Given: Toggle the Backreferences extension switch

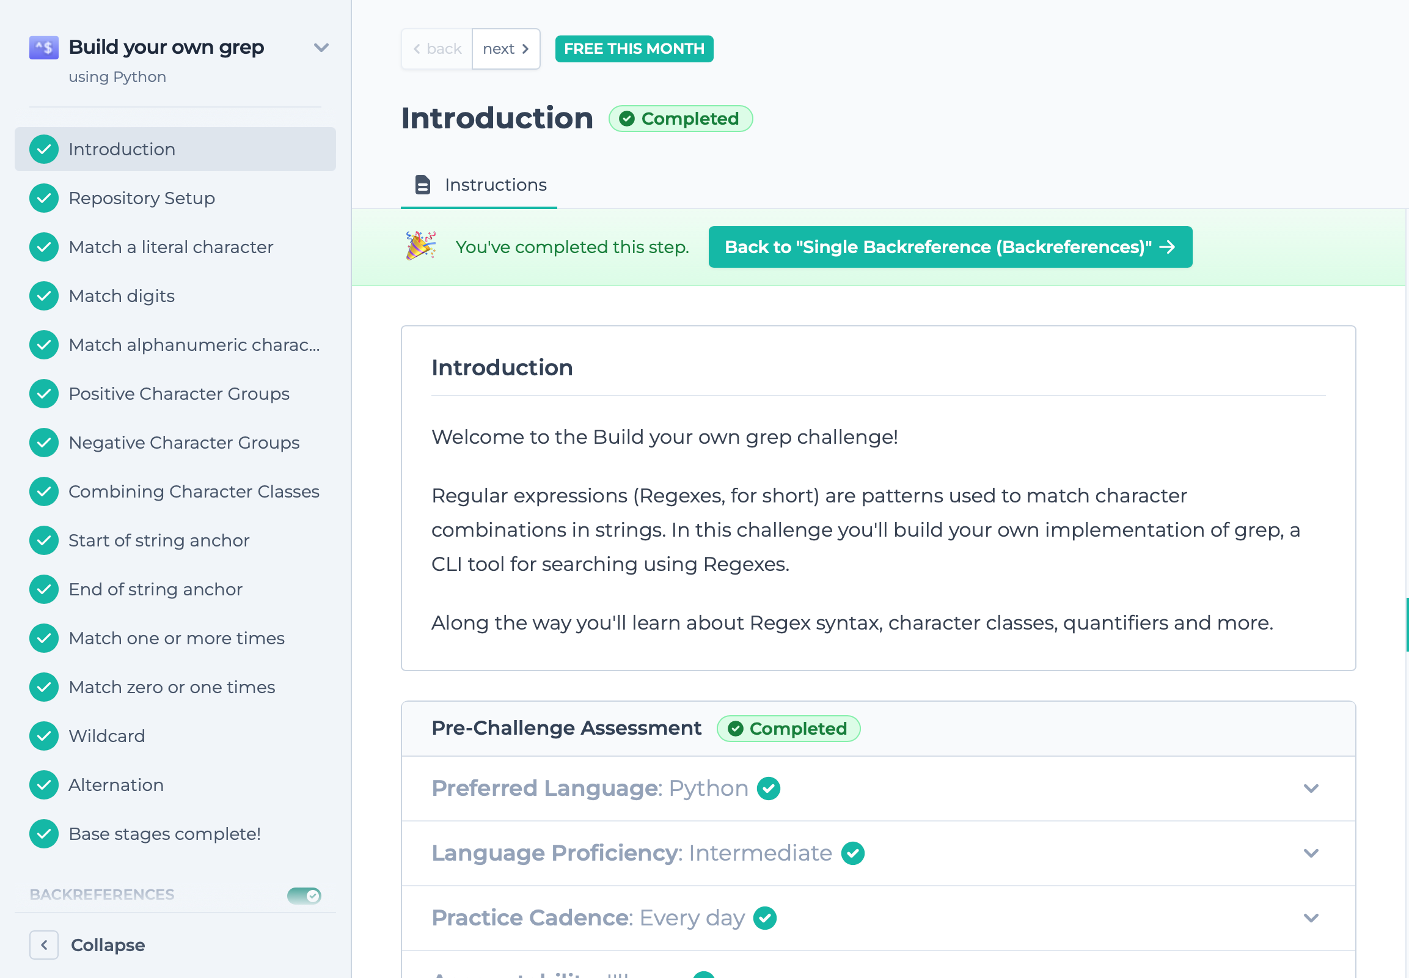Looking at the screenshot, I should coord(304,895).
